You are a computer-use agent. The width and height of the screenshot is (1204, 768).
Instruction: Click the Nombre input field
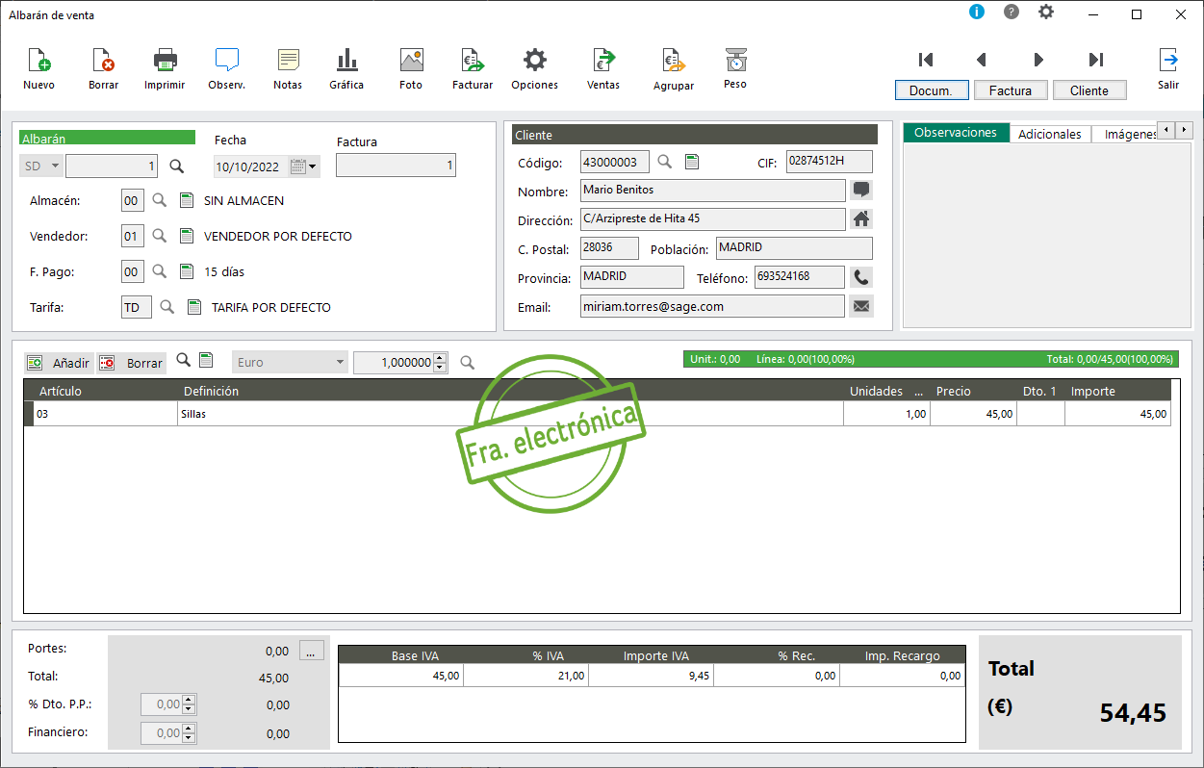712,191
